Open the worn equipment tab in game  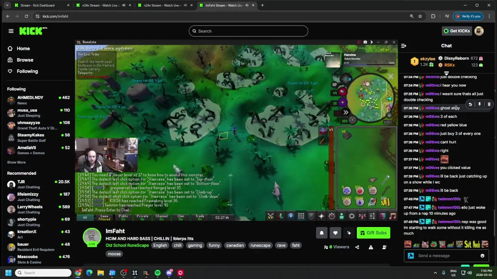click(311, 216)
